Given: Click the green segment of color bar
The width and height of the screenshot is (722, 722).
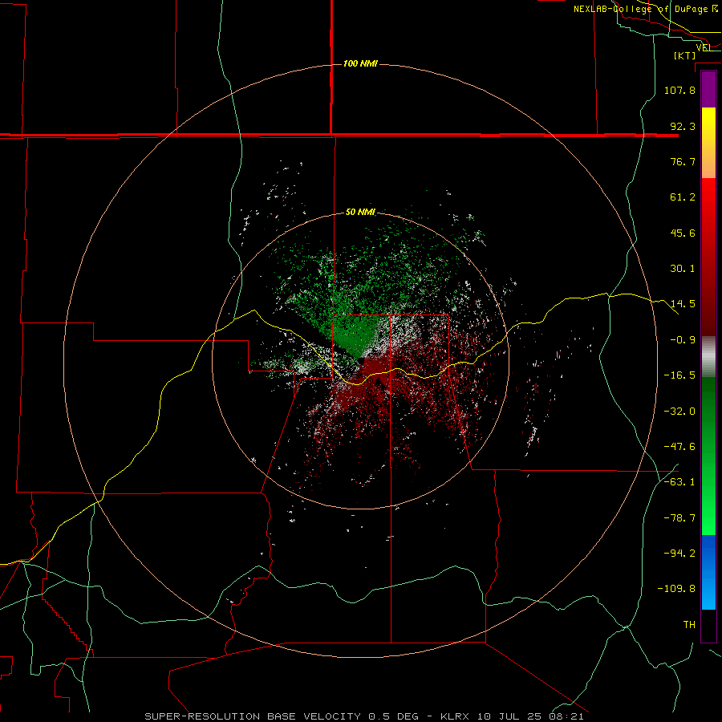Looking at the screenshot, I should tap(708, 456).
